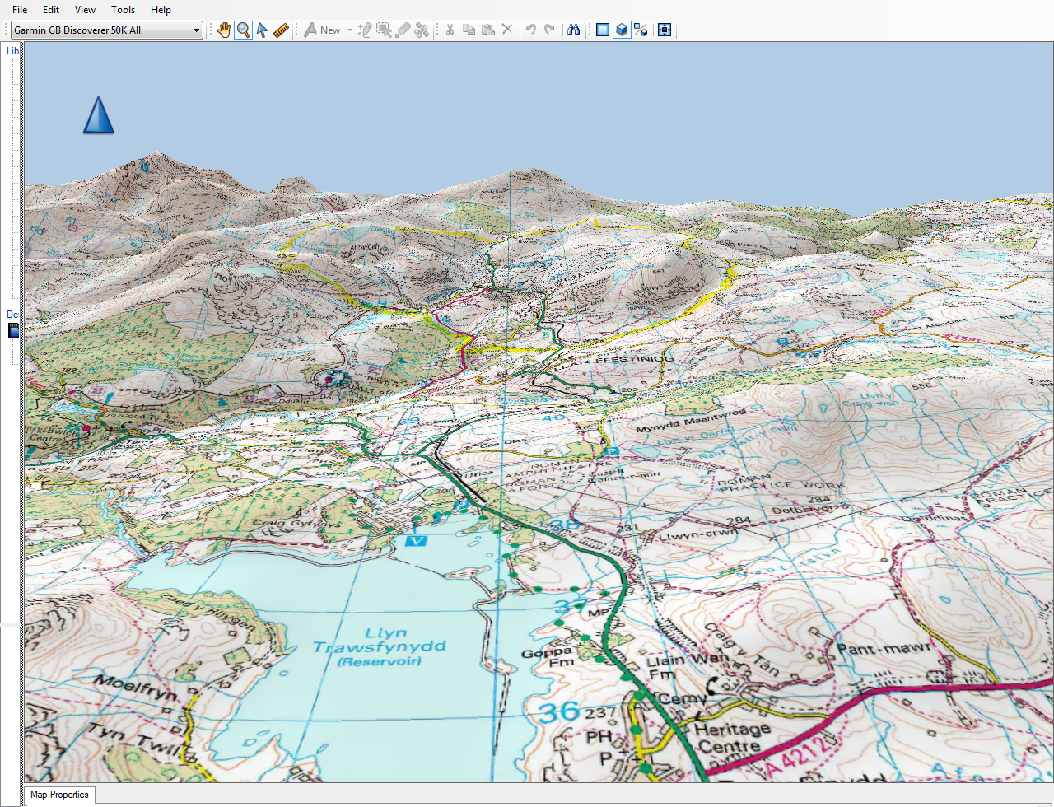Select the Hand pan tool

(x=224, y=30)
